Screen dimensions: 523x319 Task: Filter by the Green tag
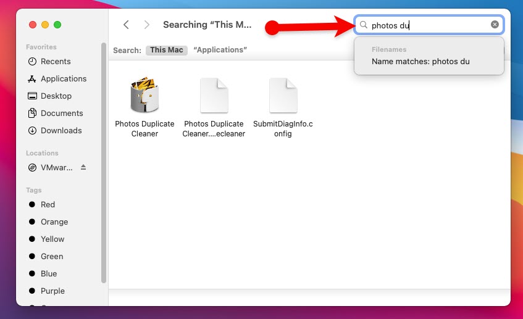[x=51, y=257]
